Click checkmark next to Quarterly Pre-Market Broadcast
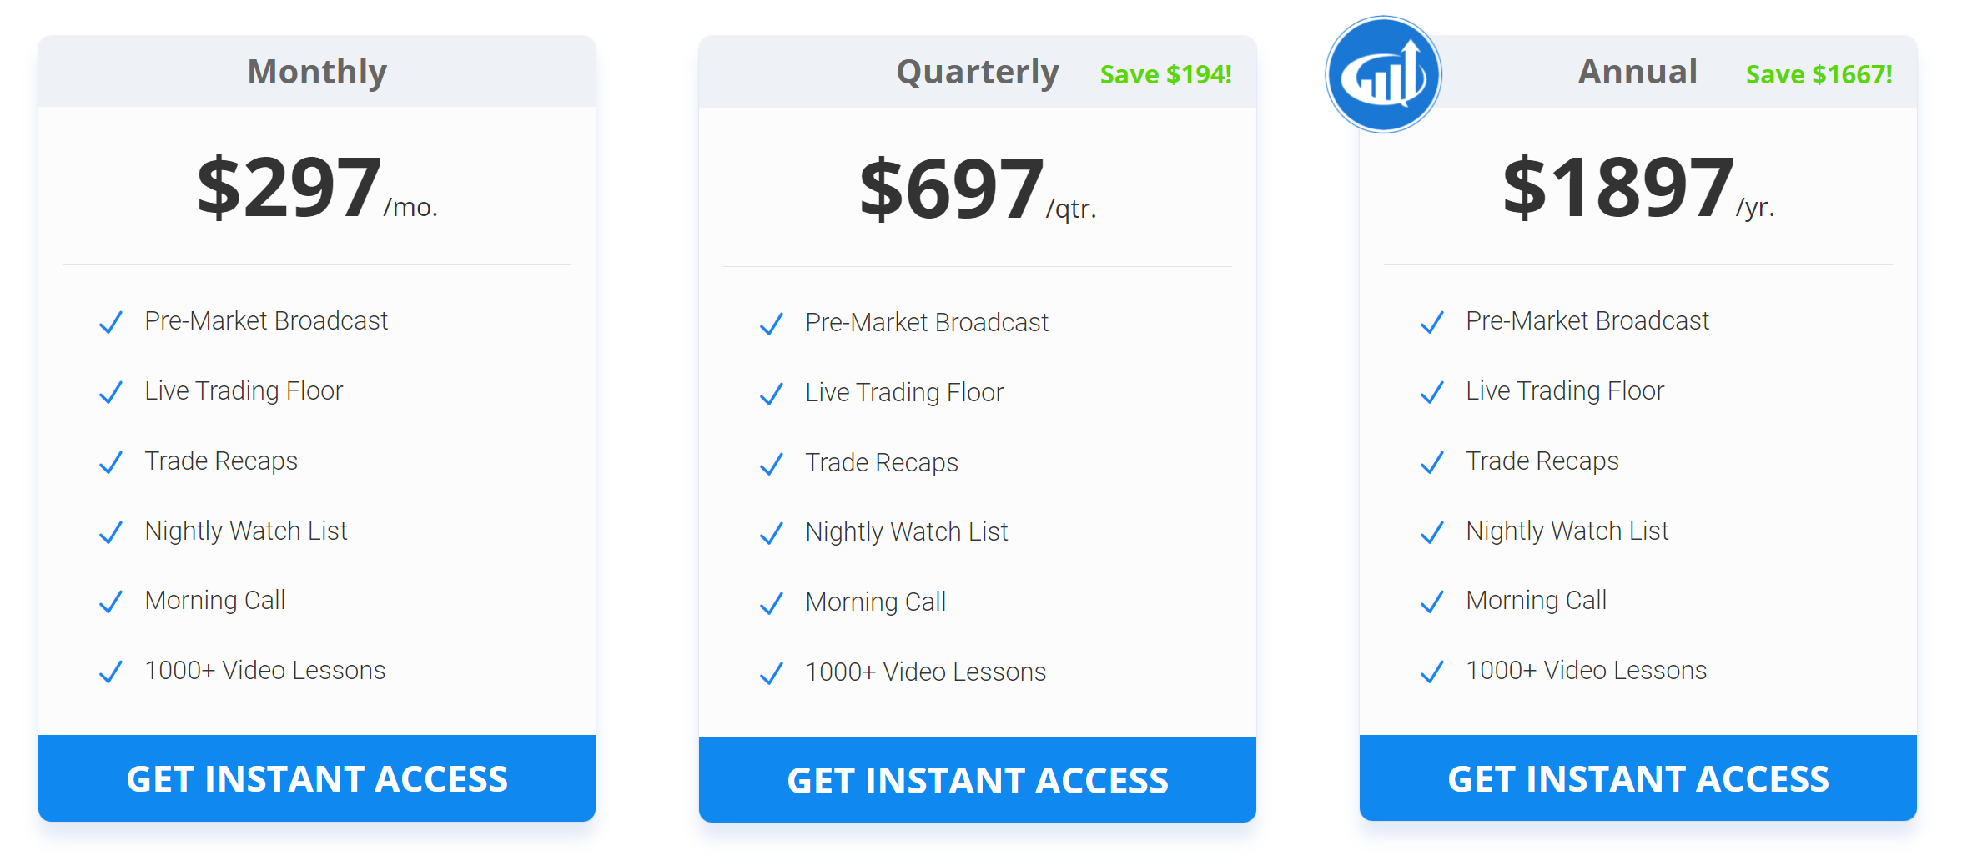The width and height of the screenshot is (1962, 866). 772,324
